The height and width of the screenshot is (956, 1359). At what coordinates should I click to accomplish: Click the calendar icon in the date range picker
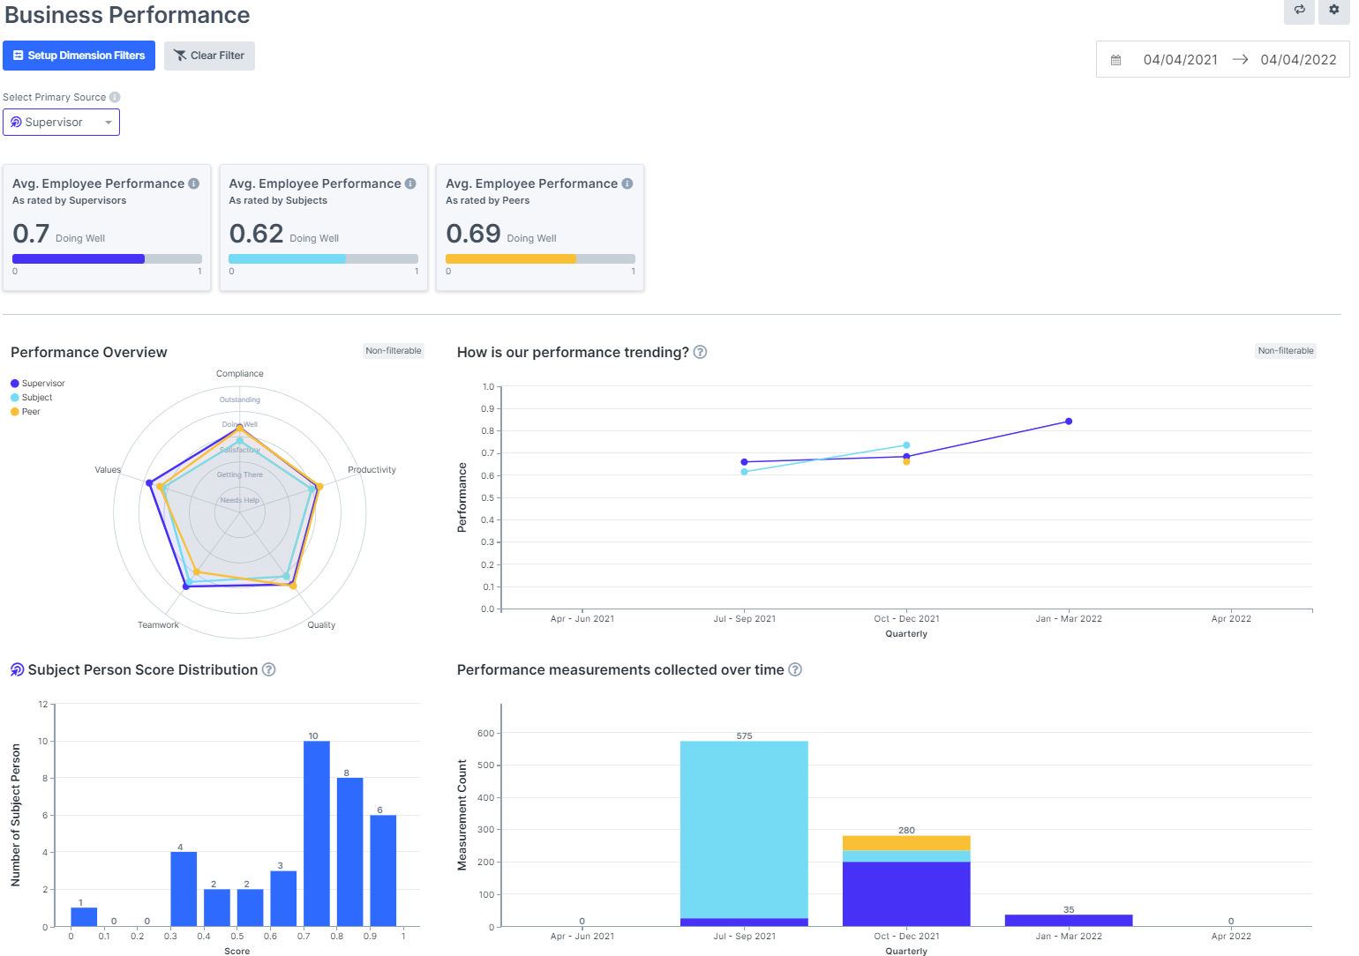pos(1115,59)
